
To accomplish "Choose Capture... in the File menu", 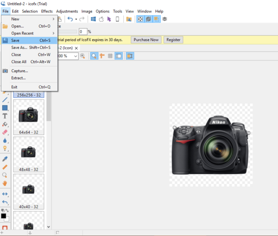I will (x=29, y=71).
